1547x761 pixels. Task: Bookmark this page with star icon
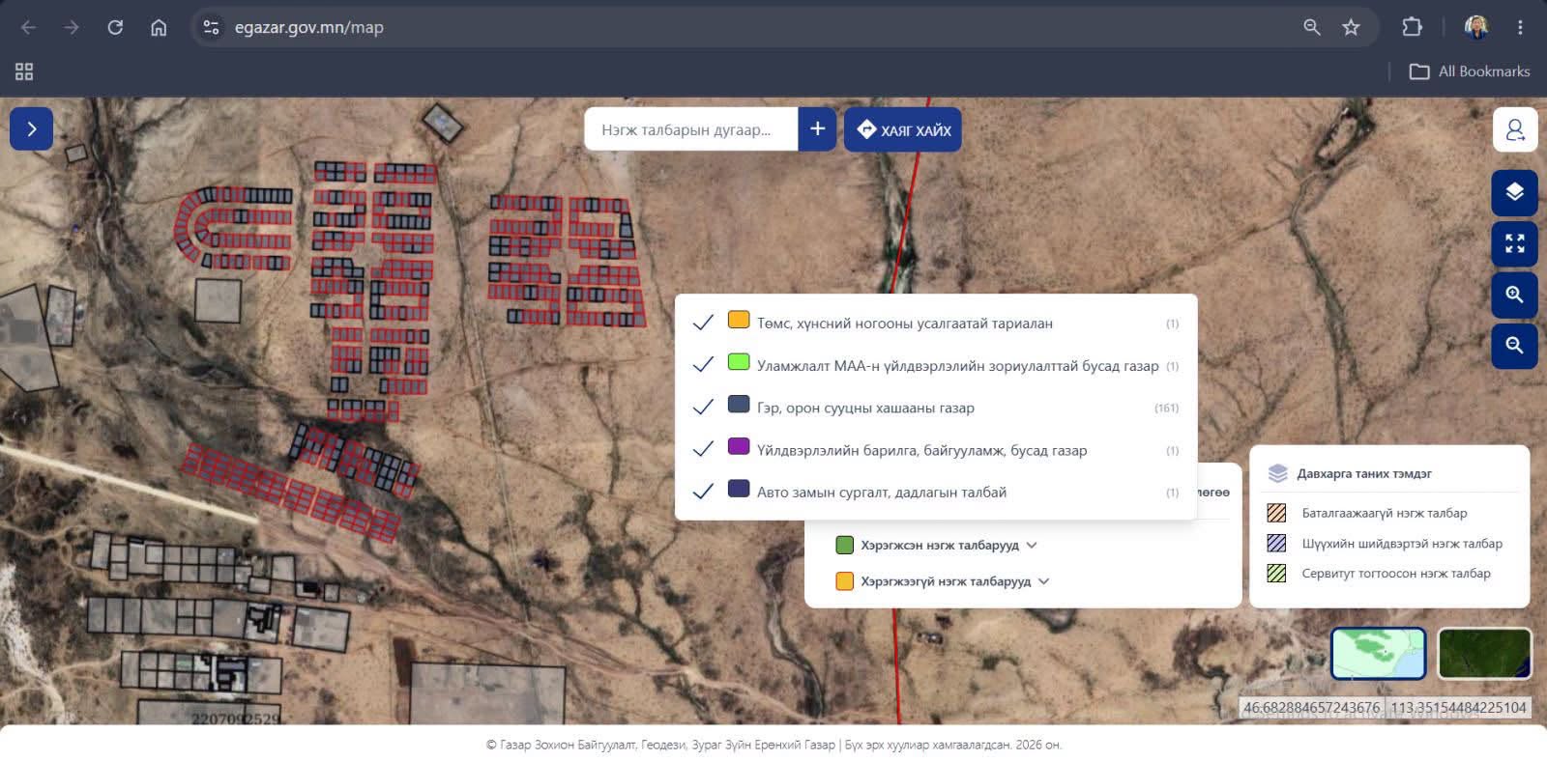tap(1351, 27)
